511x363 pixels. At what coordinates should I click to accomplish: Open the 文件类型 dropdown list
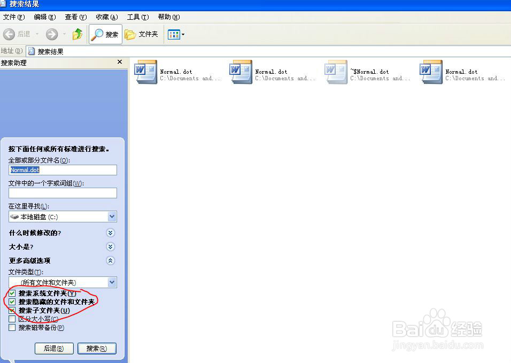(x=112, y=282)
